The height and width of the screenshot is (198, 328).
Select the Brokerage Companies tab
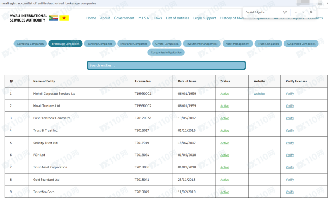[66, 44]
